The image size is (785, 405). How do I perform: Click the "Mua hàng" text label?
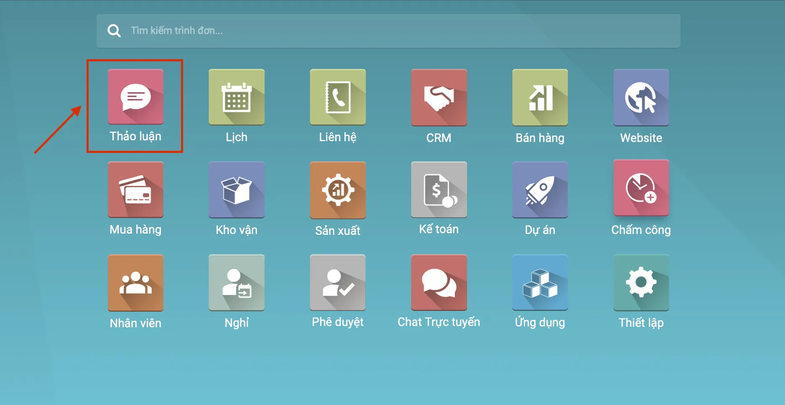[x=135, y=229]
